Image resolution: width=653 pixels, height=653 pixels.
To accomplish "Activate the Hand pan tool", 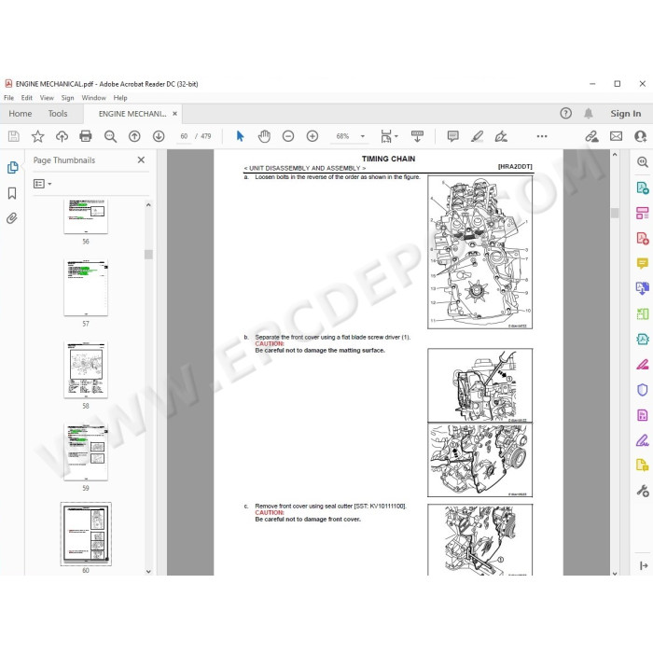I will point(264,136).
